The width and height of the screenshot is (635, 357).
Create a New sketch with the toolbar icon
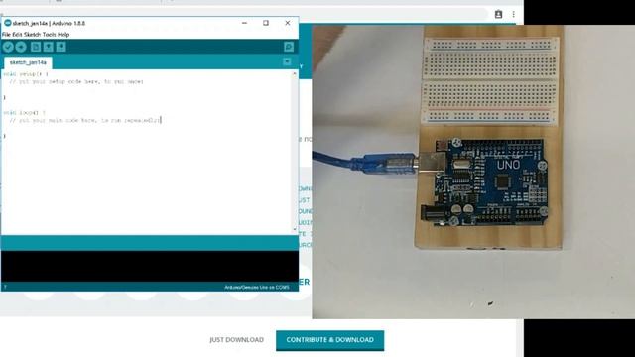coord(36,47)
